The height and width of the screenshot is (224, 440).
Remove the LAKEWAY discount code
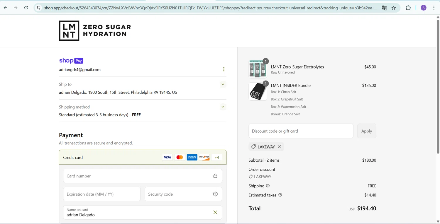[x=279, y=147]
